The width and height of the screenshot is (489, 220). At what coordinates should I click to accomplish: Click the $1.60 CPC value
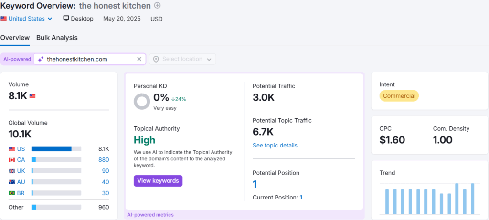pyautogui.click(x=393, y=140)
